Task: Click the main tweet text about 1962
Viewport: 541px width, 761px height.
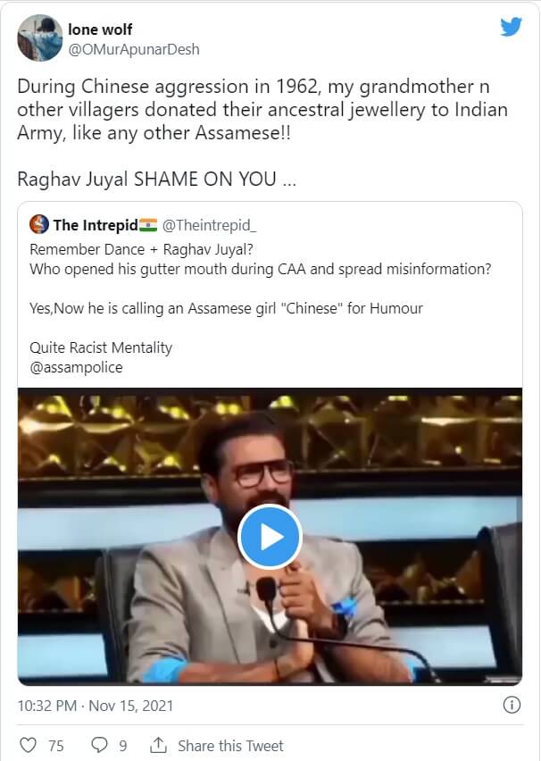Action: click(259, 109)
